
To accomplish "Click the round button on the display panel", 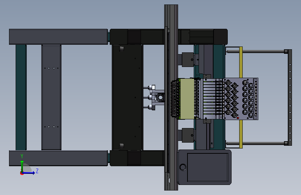I will [183, 167].
